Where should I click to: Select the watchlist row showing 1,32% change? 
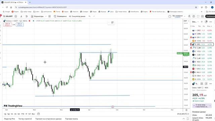pos(202,51)
